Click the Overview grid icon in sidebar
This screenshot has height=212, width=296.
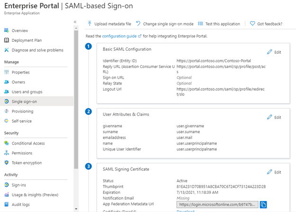[7, 30]
